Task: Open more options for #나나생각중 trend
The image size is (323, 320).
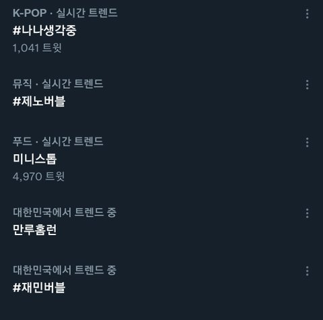Action: (307, 14)
